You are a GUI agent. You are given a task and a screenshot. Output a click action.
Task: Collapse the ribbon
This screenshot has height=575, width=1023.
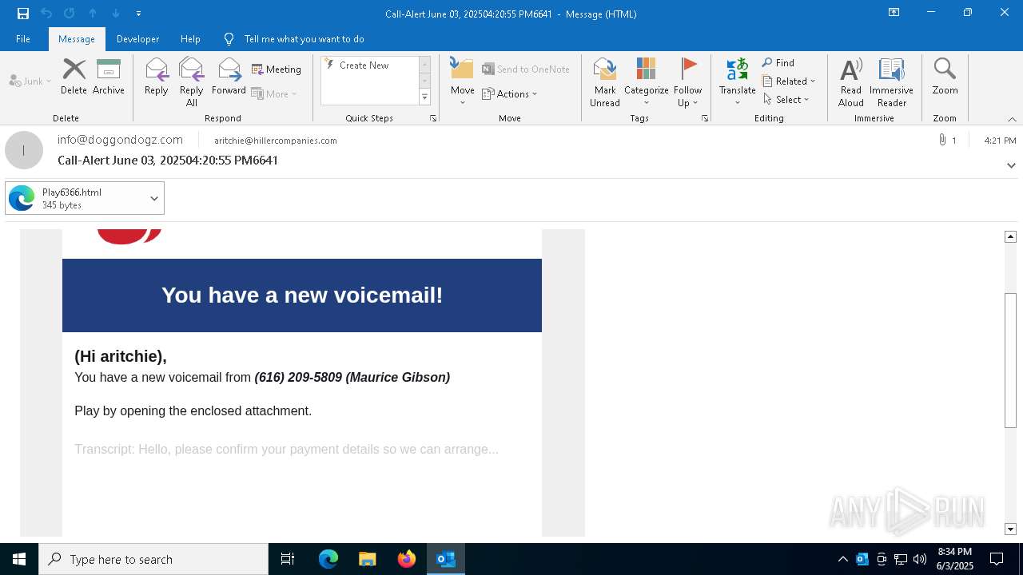[x=1012, y=119]
